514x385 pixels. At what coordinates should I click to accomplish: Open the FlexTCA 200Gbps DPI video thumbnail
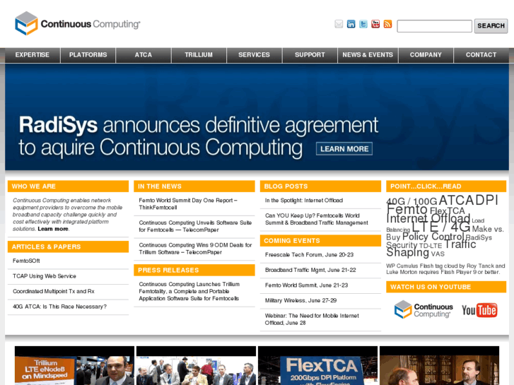[x=317, y=365]
